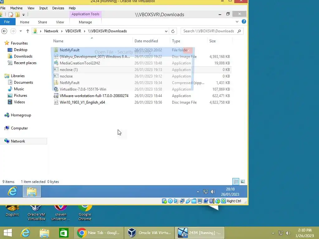This screenshot has width=319, height=239.
Task: Click the forward navigation arrow
Action: pos(13,31)
